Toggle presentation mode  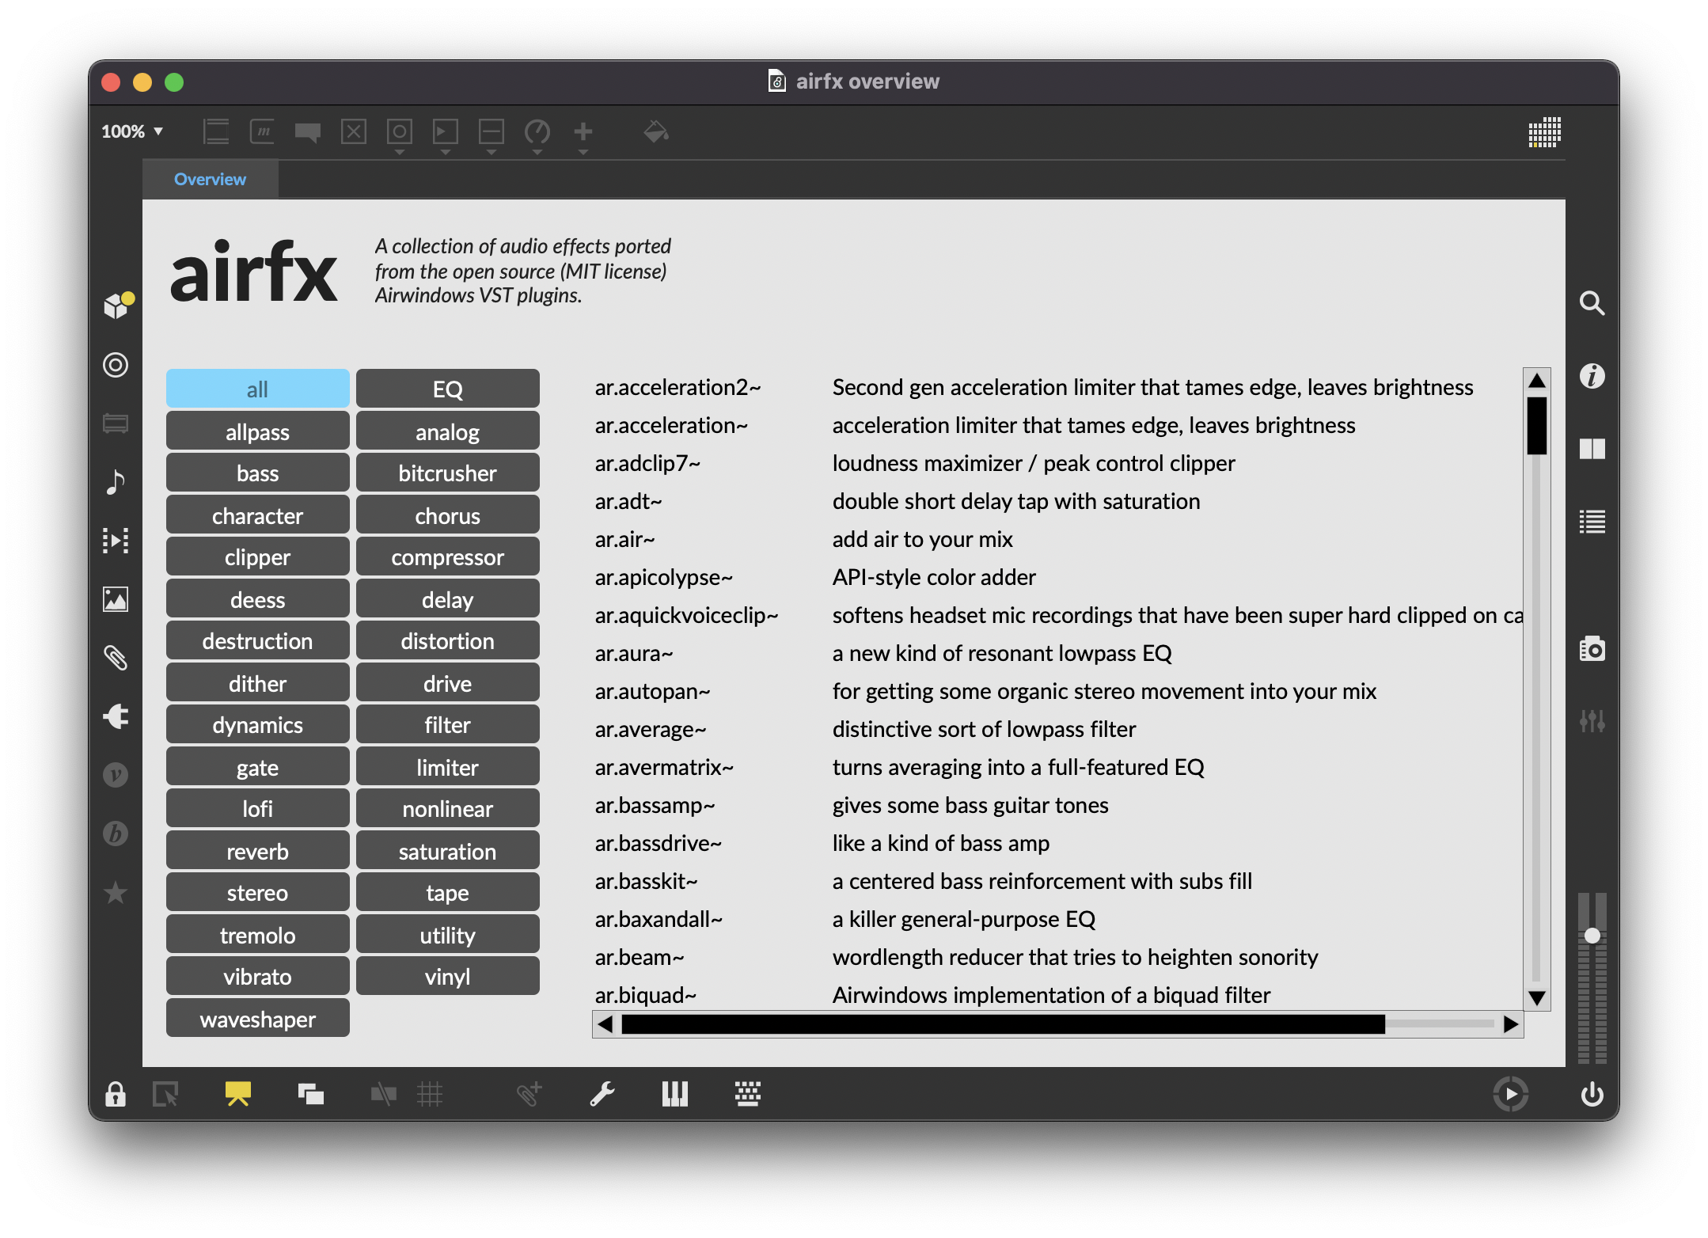(x=237, y=1094)
